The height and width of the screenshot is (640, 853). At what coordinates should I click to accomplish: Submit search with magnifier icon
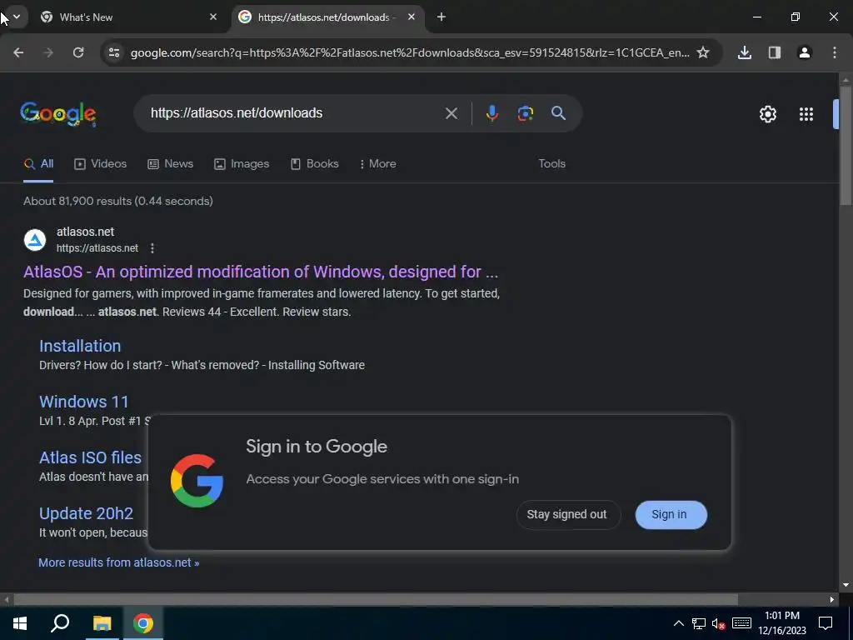coord(558,113)
